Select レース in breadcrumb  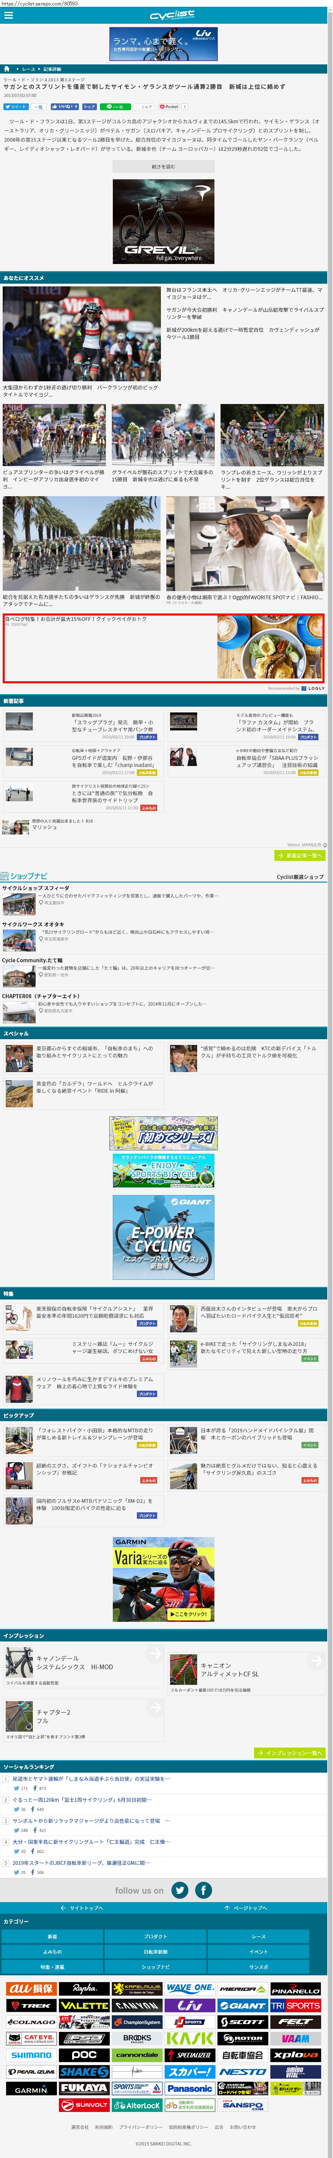28,69
